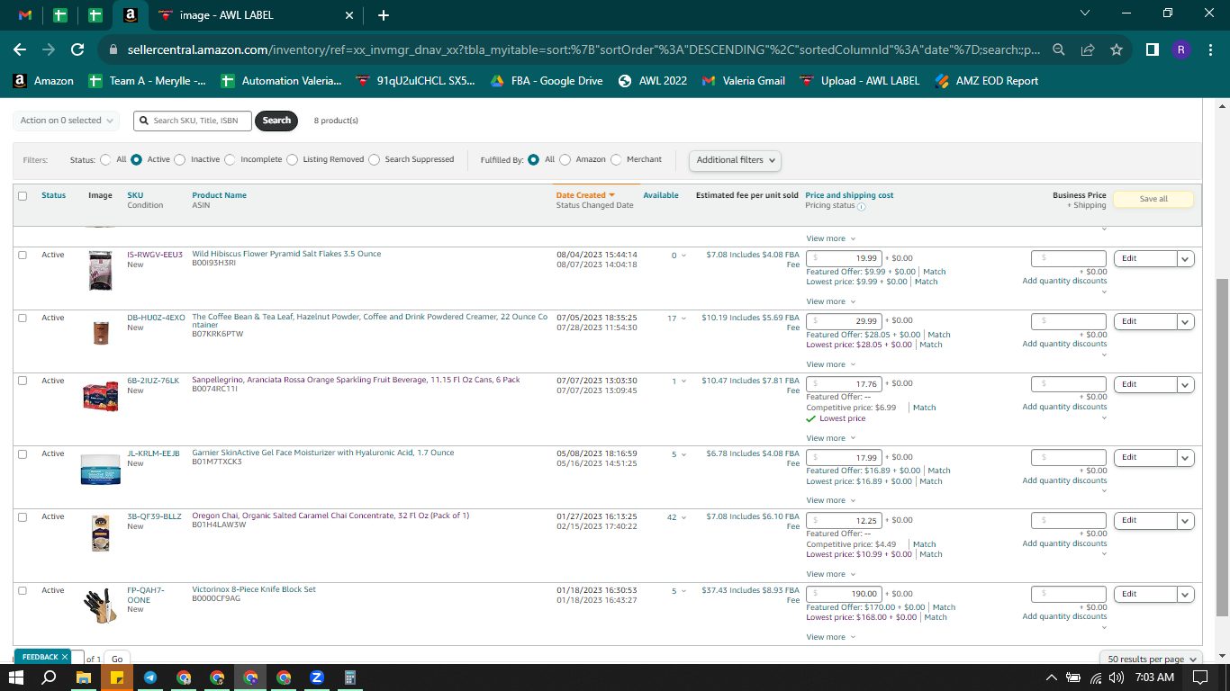Switch to the Amazon browser tab
Screen dimensions: 1230x691
tap(131, 15)
